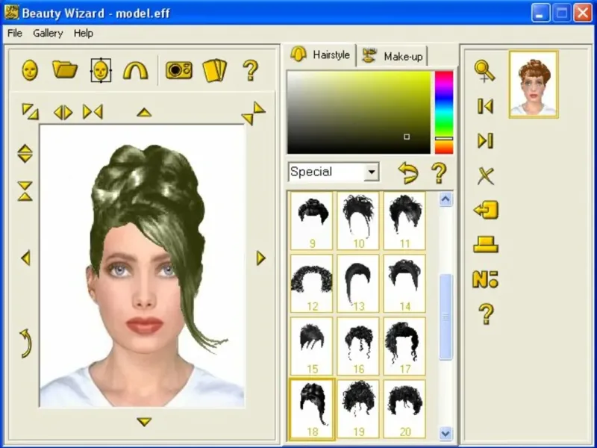This screenshot has width=597, height=448.
Task: Click the help question mark in top toolbar
Action: point(250,70)
